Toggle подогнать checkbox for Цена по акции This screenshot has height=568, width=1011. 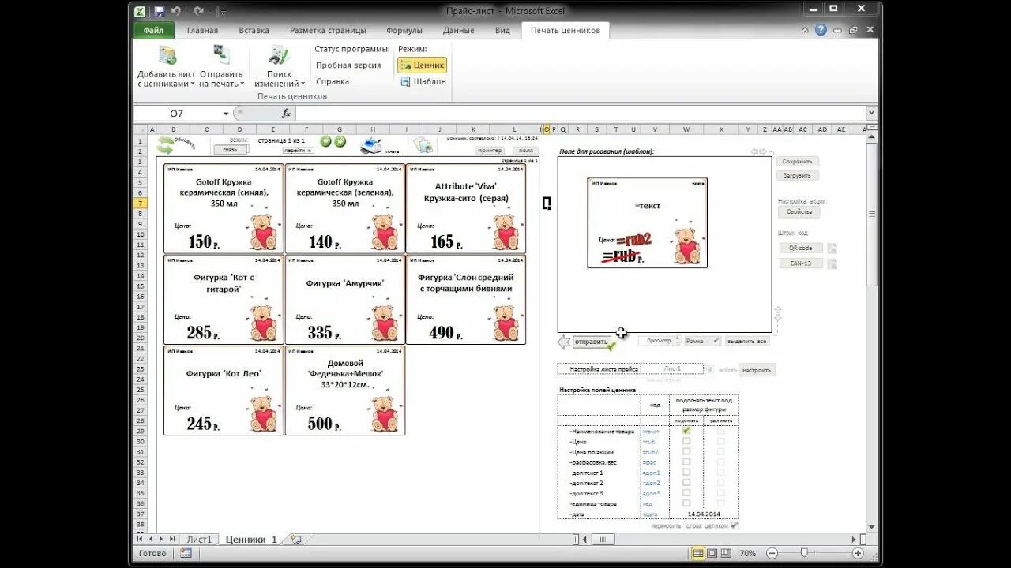click(x=686, y=451)
